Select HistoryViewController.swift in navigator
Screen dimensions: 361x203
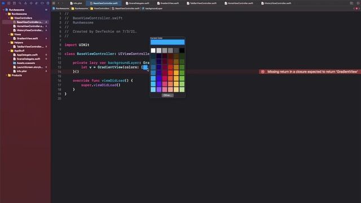coord(30,30)
